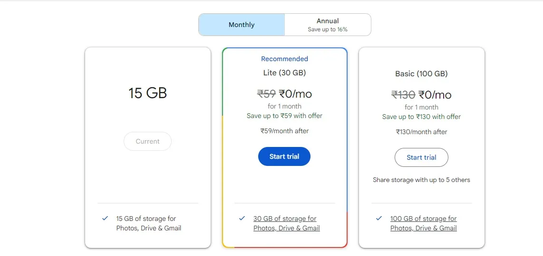Screen dimensions: 543x256
Task: Click 'Share storage with up to 5 others'
Action: click(x=421, y=180)
